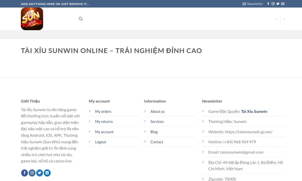
Task: Open About us page
Action: click(157, 112)
